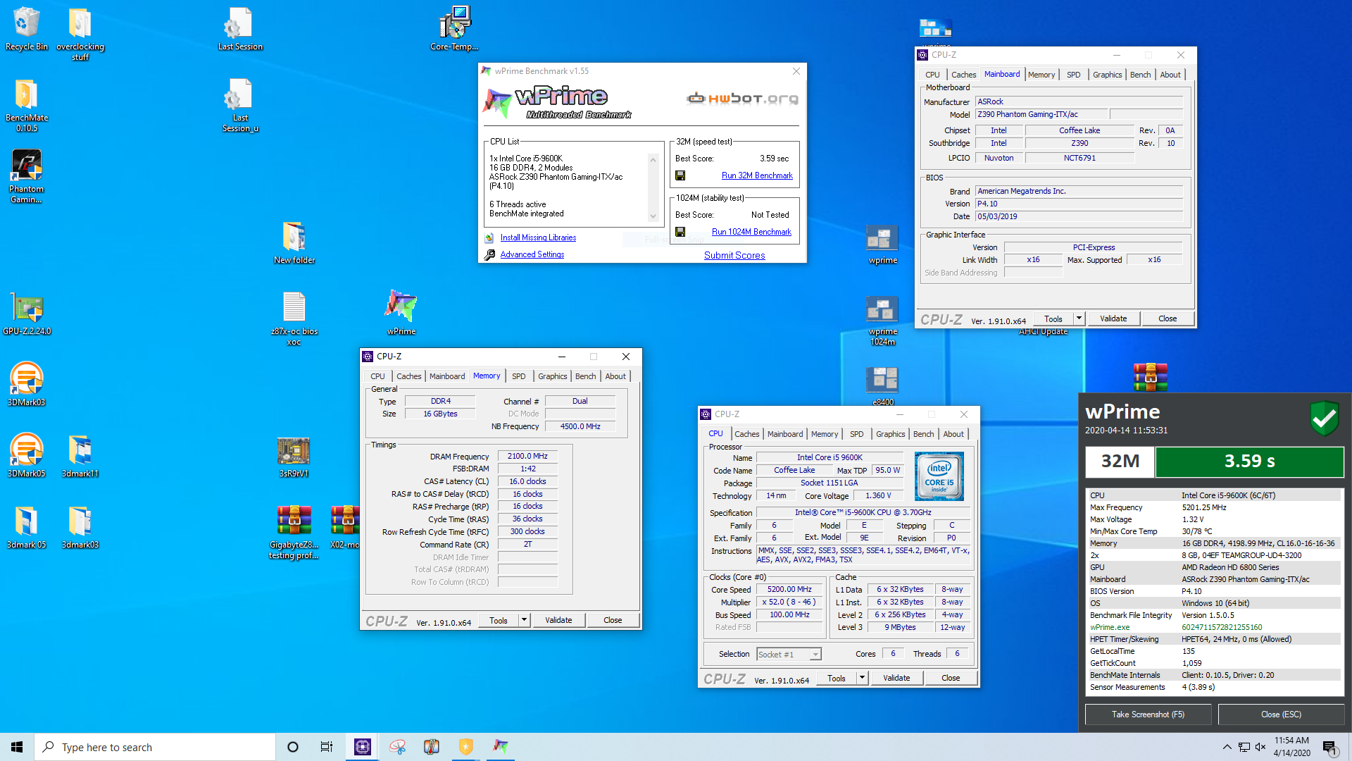
Task: Click the Tools button in Memory CPU-Z window
Action: 499,620
